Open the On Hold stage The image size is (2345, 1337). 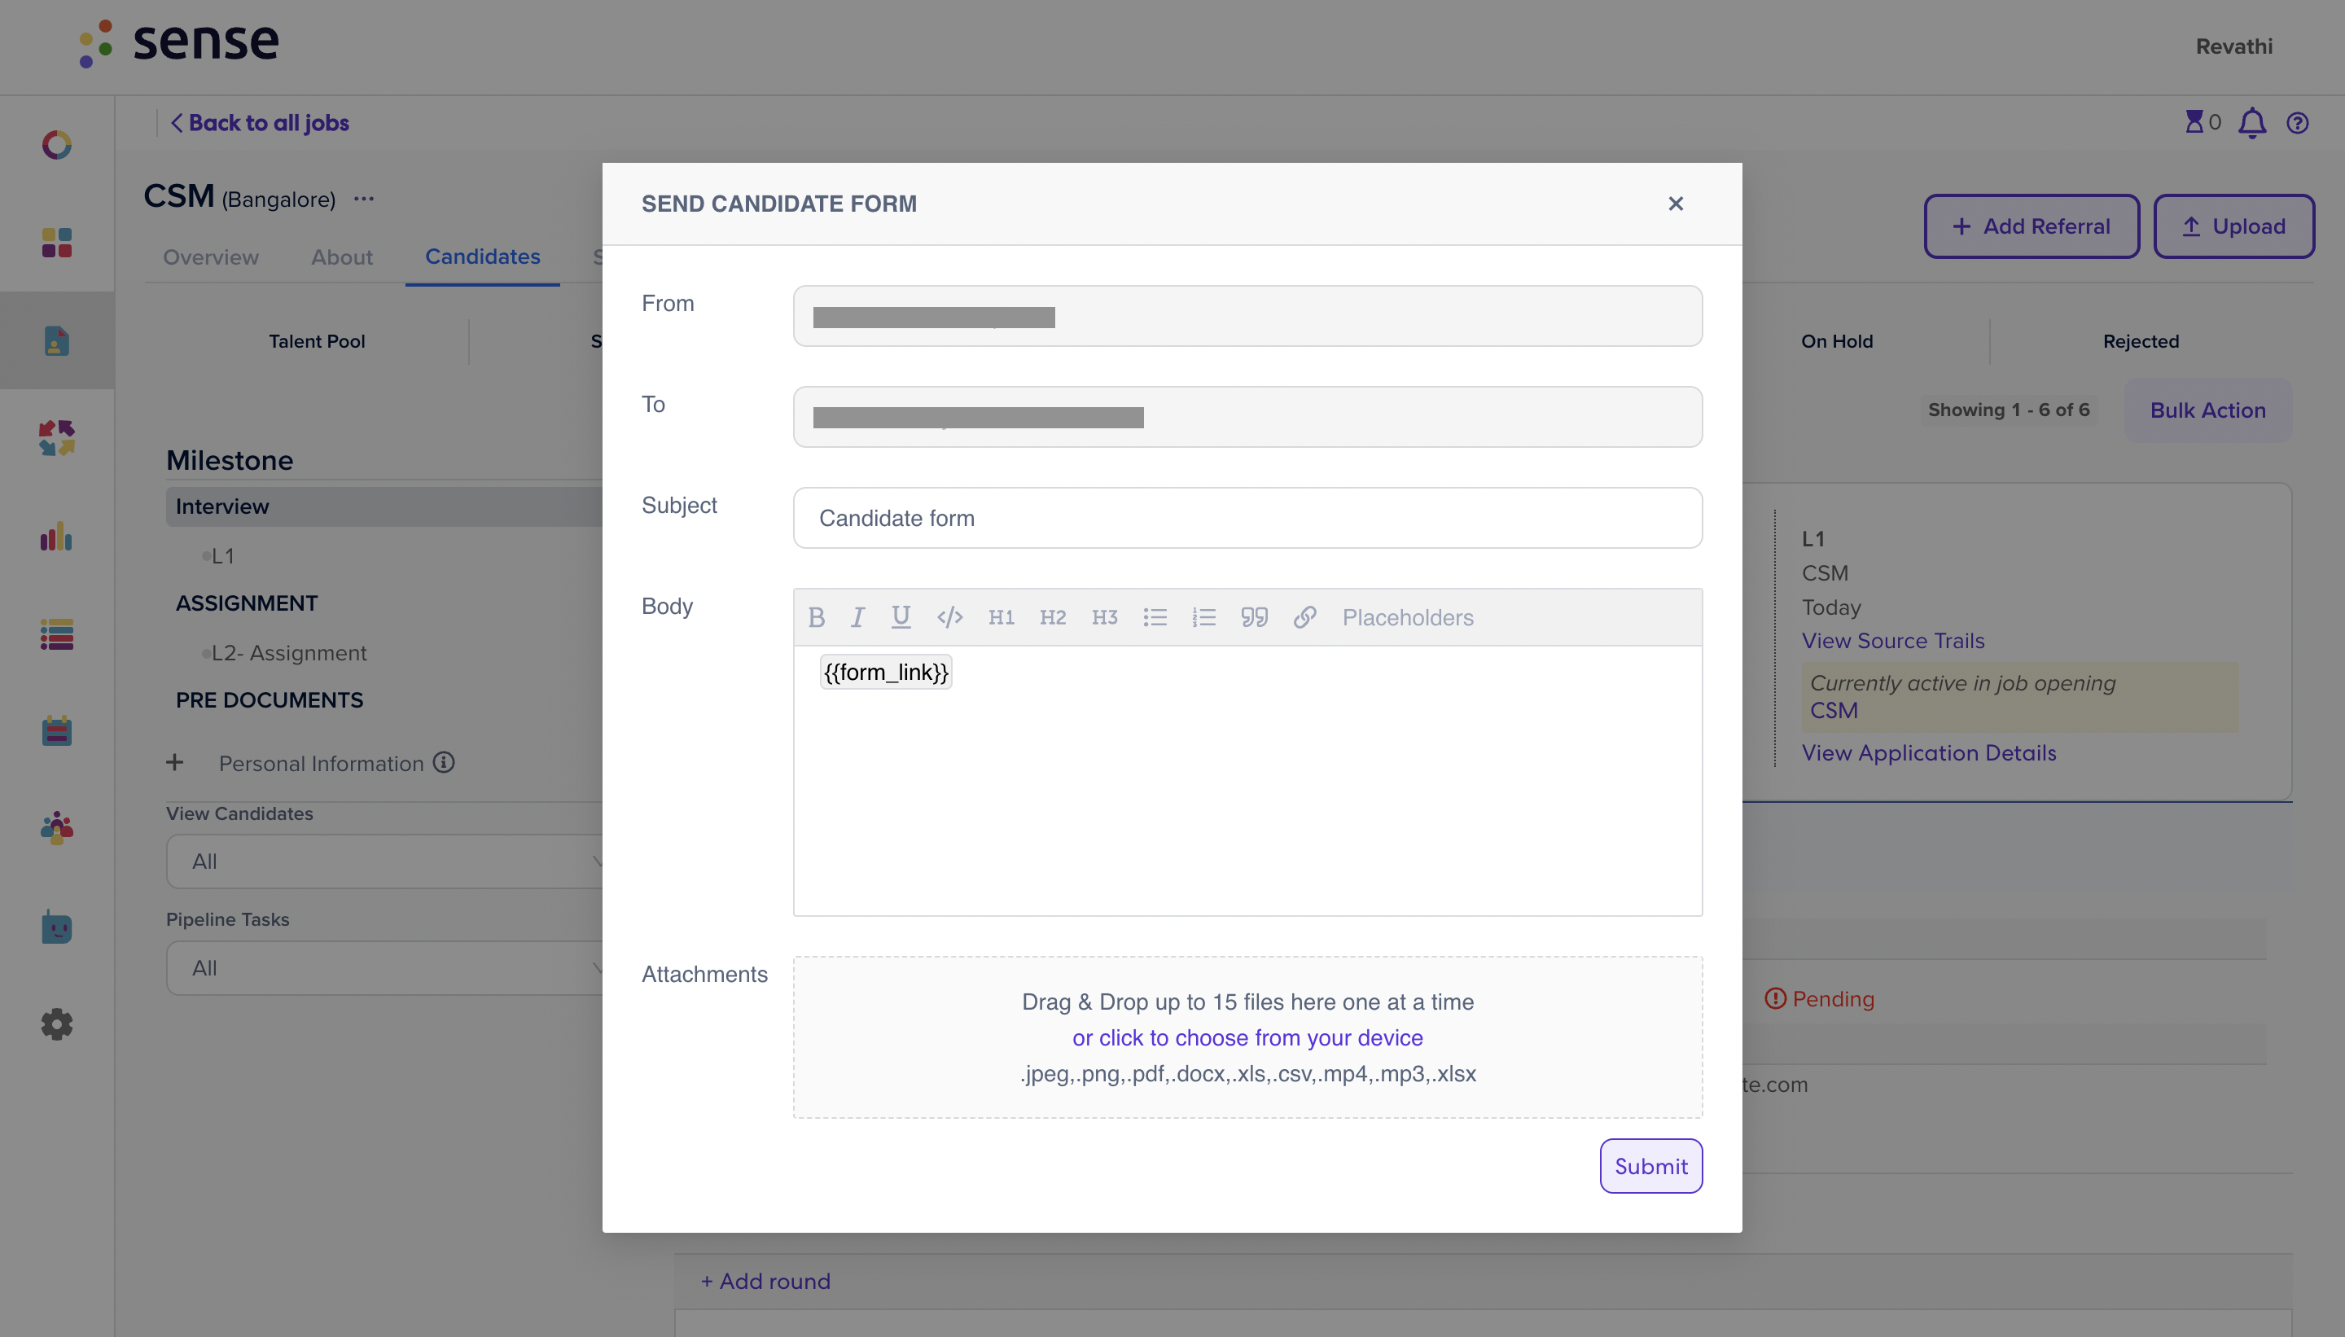tap(1837, 342)
